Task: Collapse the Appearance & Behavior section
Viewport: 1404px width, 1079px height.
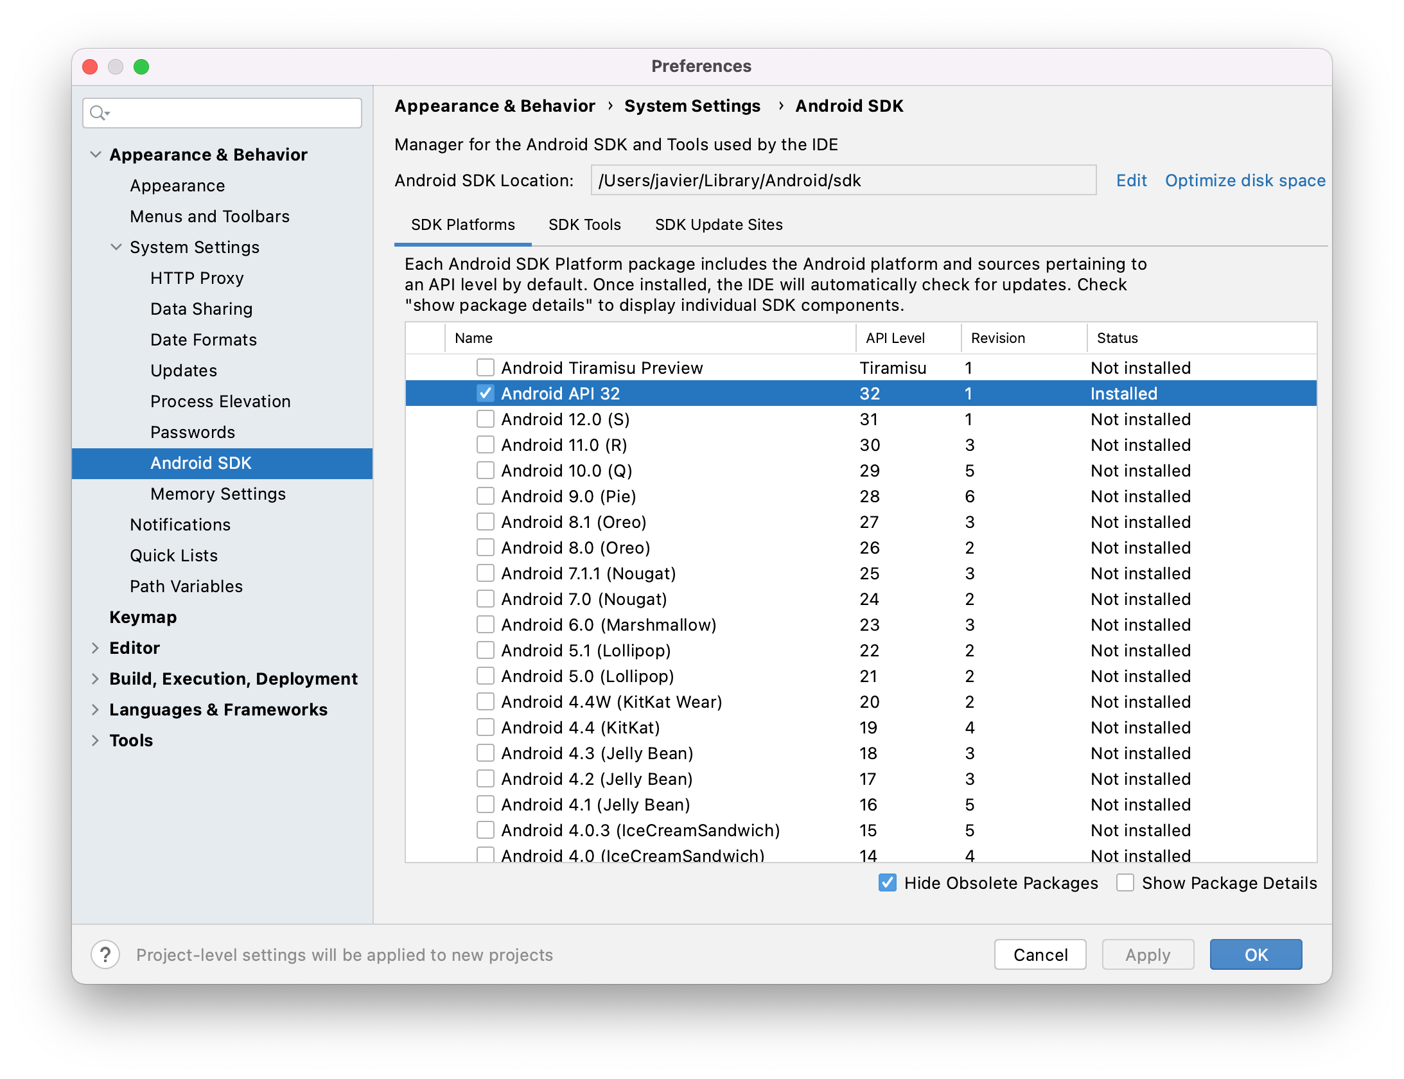Action: click(x=96, y=154)
